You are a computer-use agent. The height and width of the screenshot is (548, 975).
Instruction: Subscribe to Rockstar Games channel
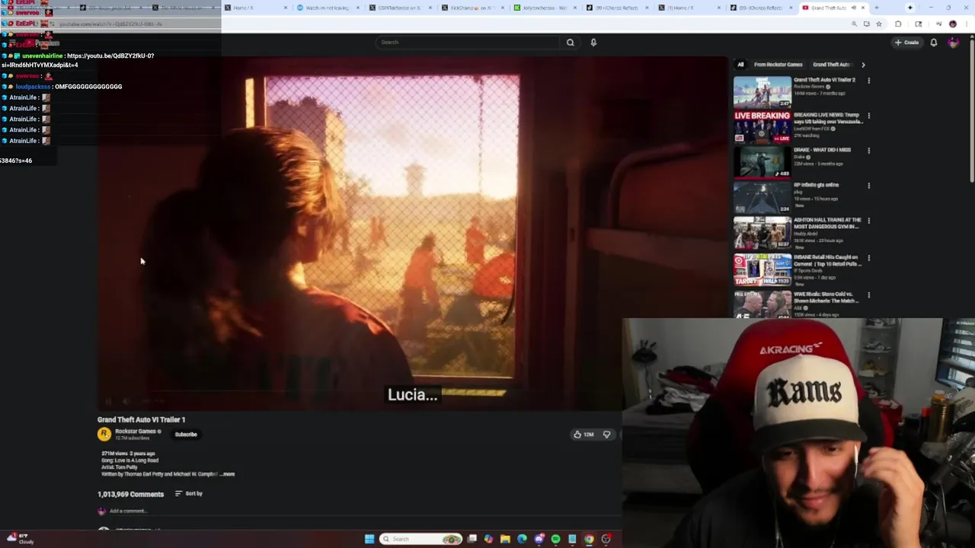point(186,435)
